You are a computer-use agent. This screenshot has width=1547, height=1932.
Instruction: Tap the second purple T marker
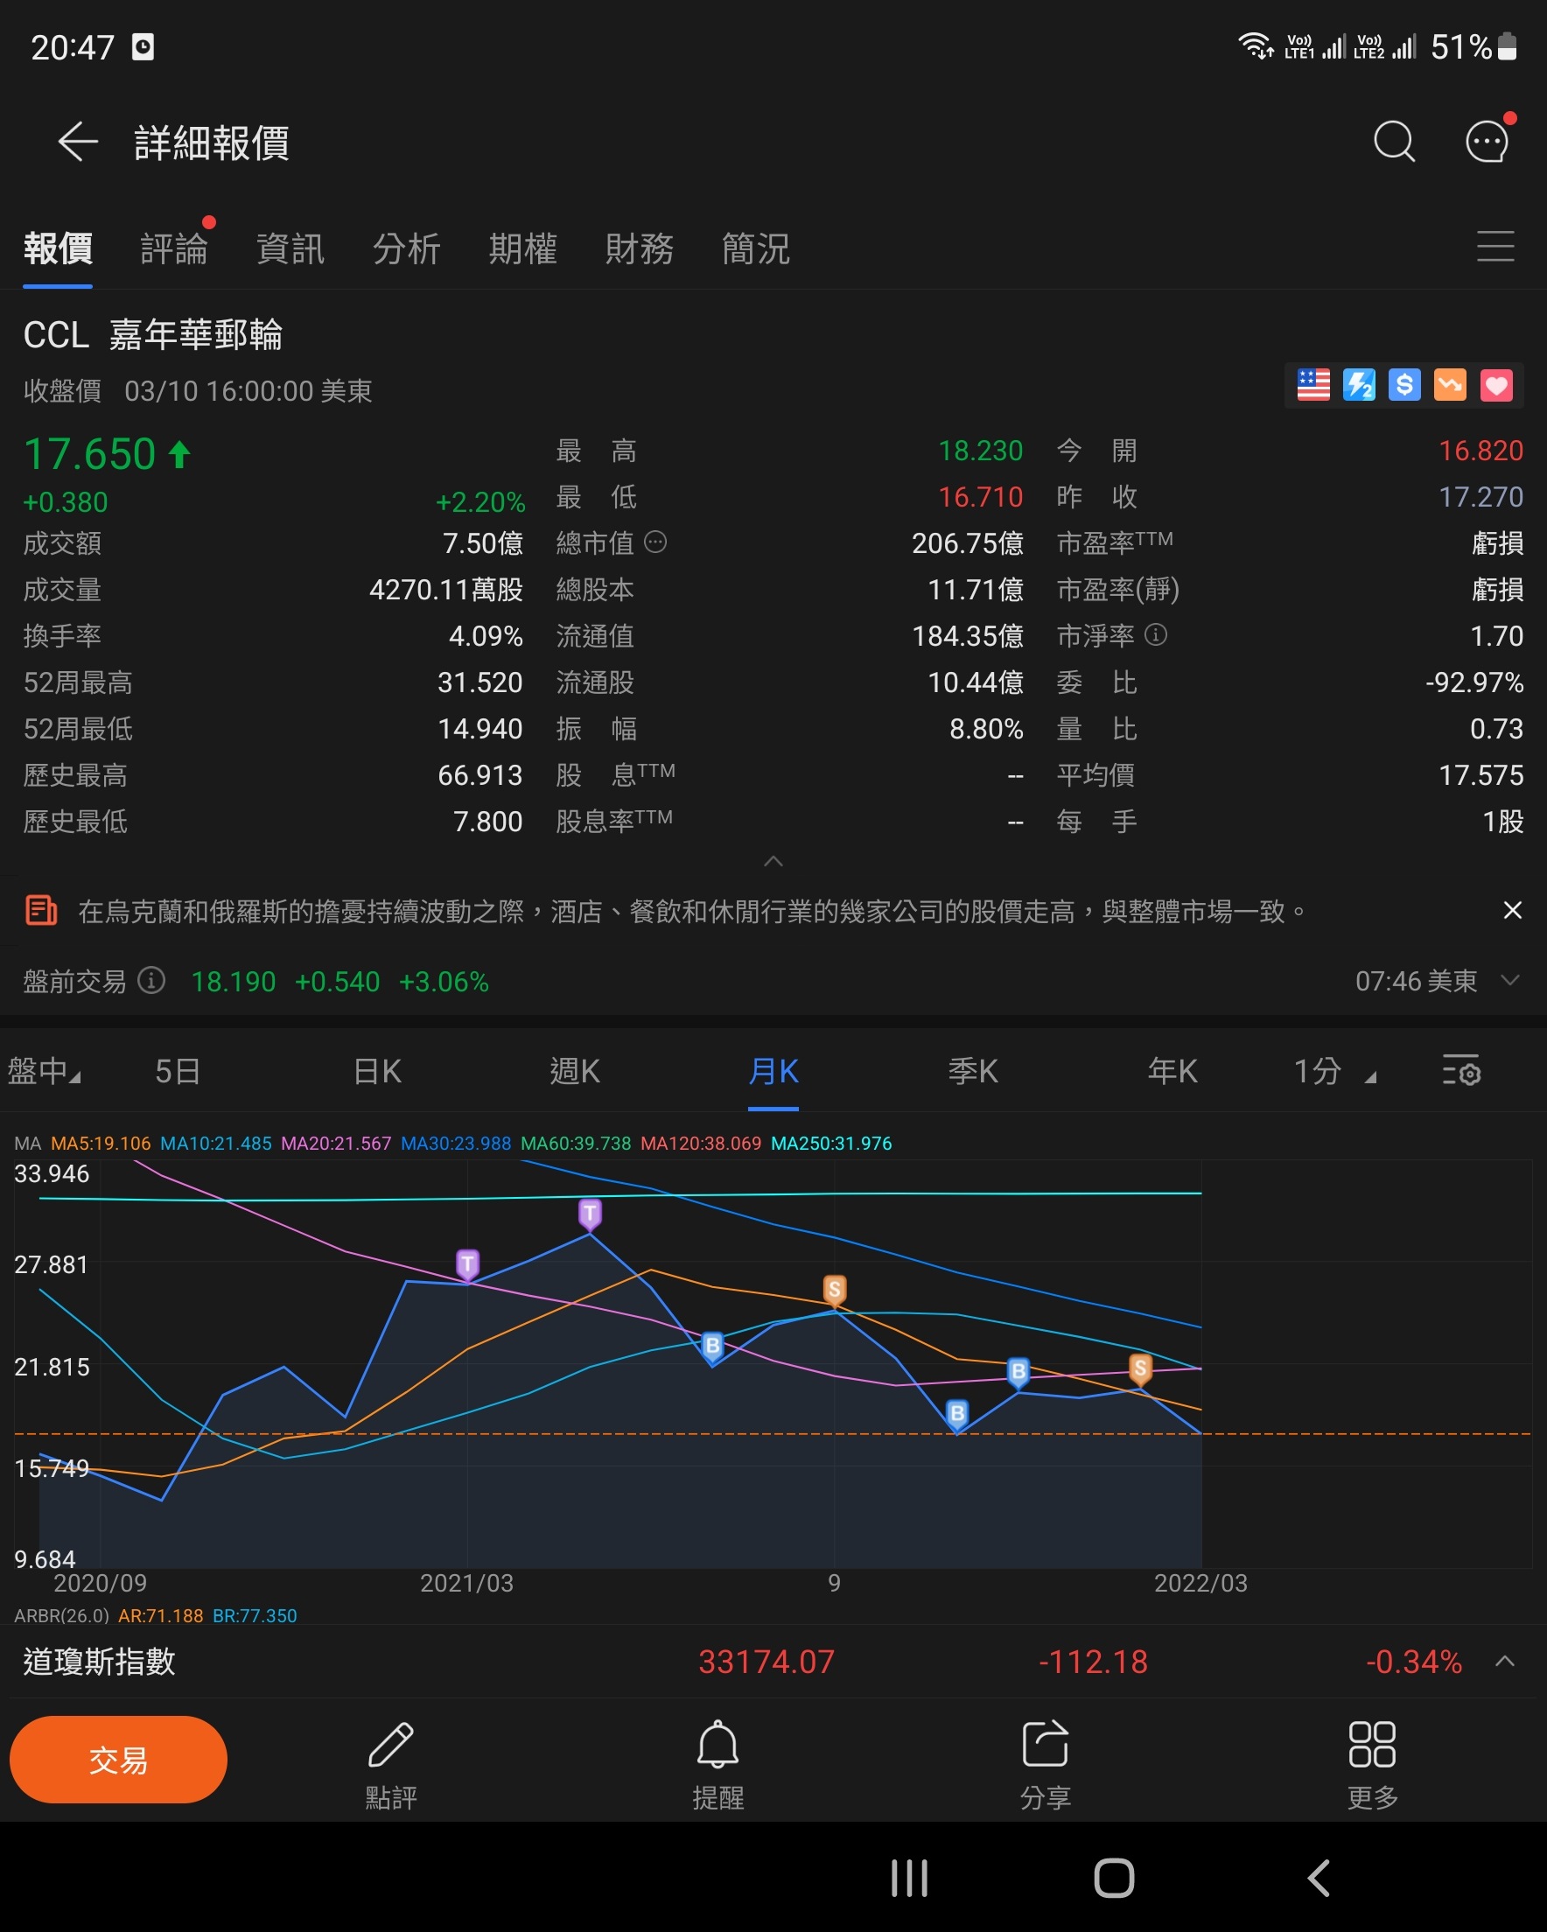click(x=590, y=1214)
